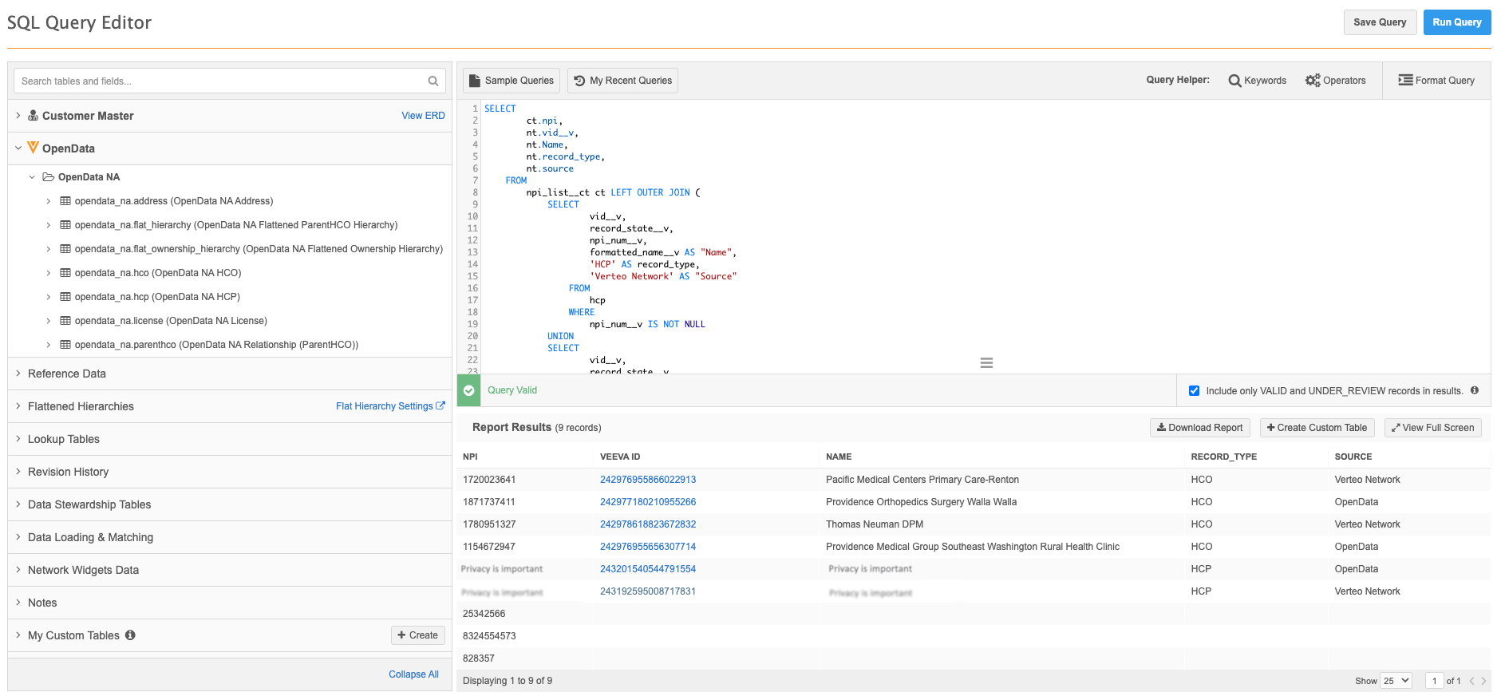This screenshot has height=692, width=1501.
Task: Click Download Report button
Action: point(1199,428)
